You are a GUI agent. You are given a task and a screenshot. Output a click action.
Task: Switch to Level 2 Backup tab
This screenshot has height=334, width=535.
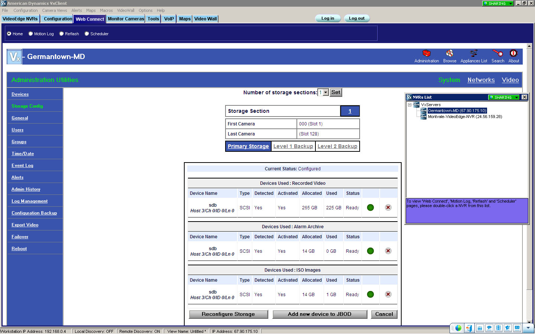337,146
